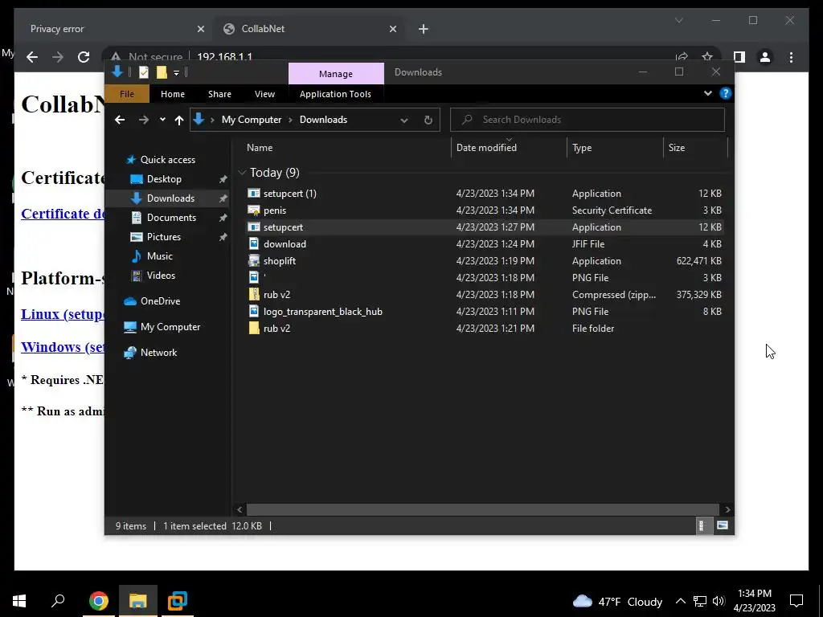Go back in File Explorer
The height and width of the screenshot is (617, 823).
click(x=120, y=120)
